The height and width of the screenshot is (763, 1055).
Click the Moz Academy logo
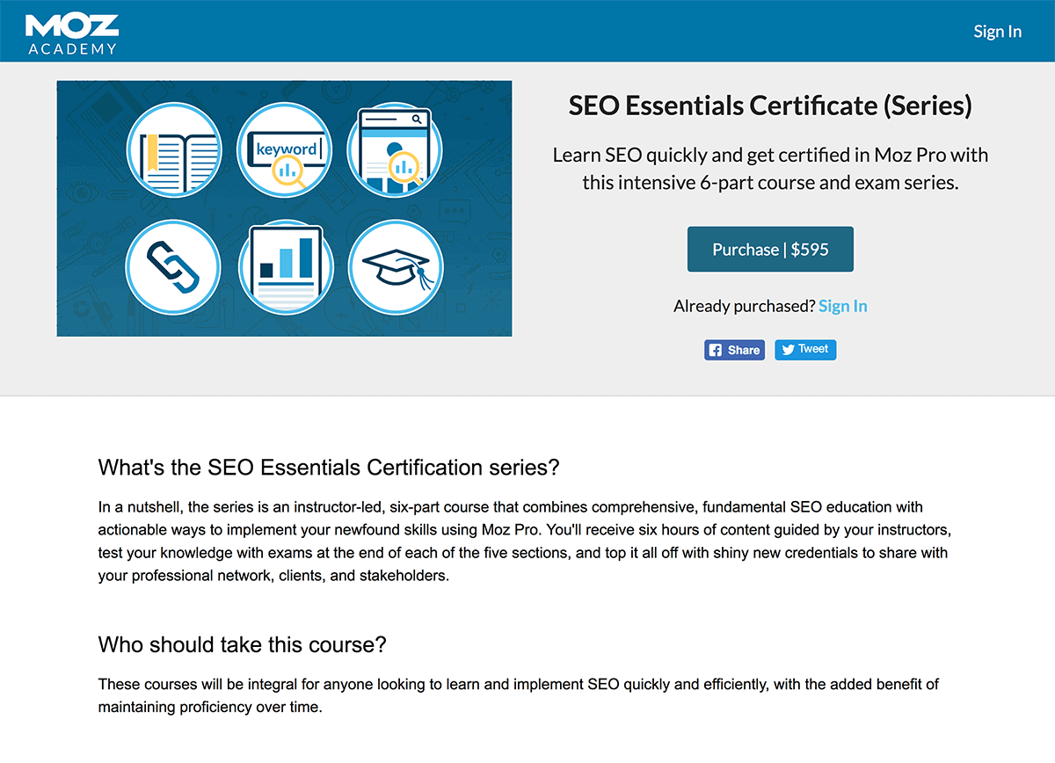coord(71,33)
